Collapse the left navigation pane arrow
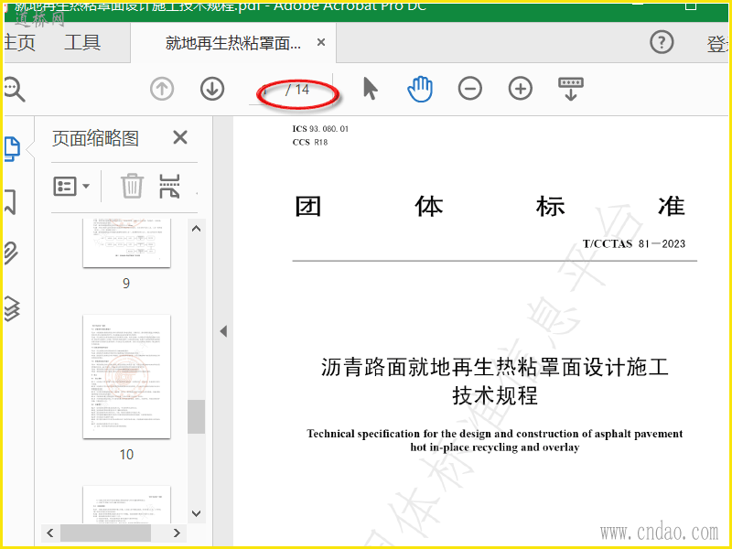This screenshot has width=732, height=549. point(223,331)
